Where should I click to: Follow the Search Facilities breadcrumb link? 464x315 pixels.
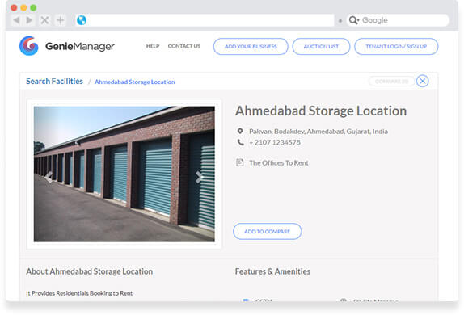54,81
